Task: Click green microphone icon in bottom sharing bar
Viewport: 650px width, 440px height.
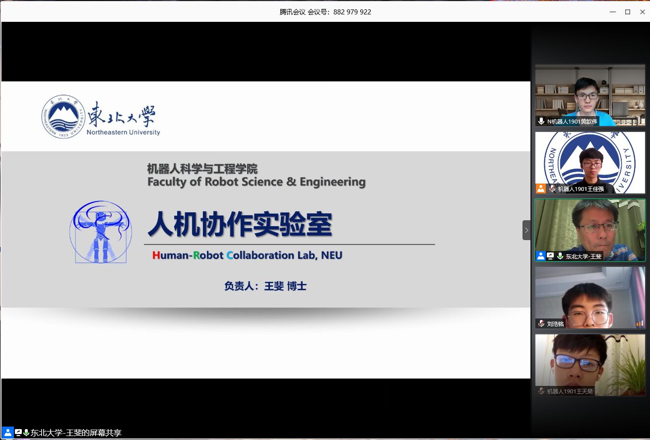Action: (26, 433)
